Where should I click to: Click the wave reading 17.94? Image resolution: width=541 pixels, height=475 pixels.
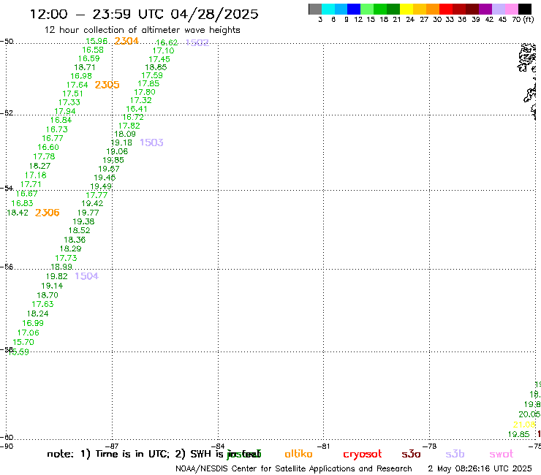pos(65,111)
